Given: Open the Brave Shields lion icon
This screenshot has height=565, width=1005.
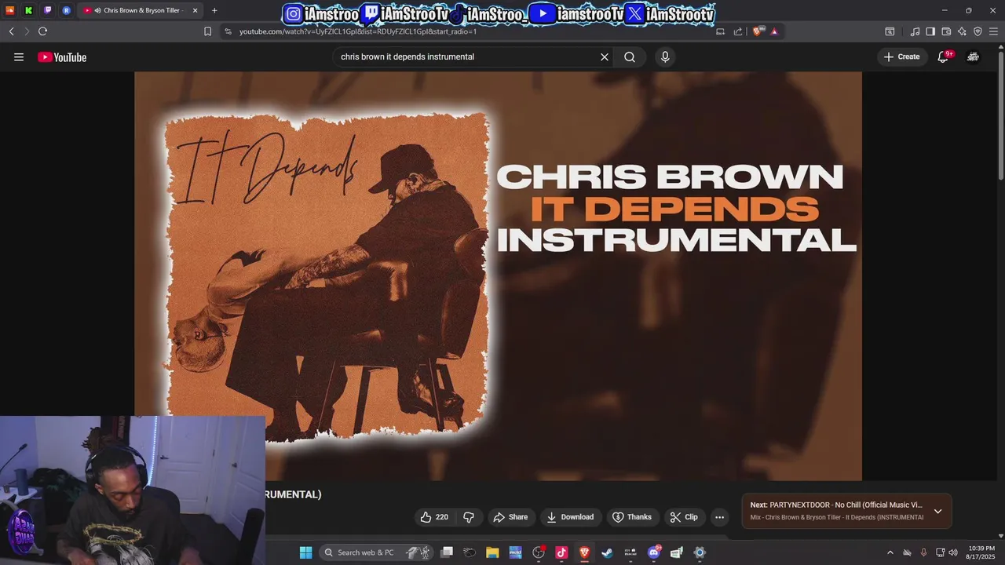Looking at the screenshot, I should 758,31.
